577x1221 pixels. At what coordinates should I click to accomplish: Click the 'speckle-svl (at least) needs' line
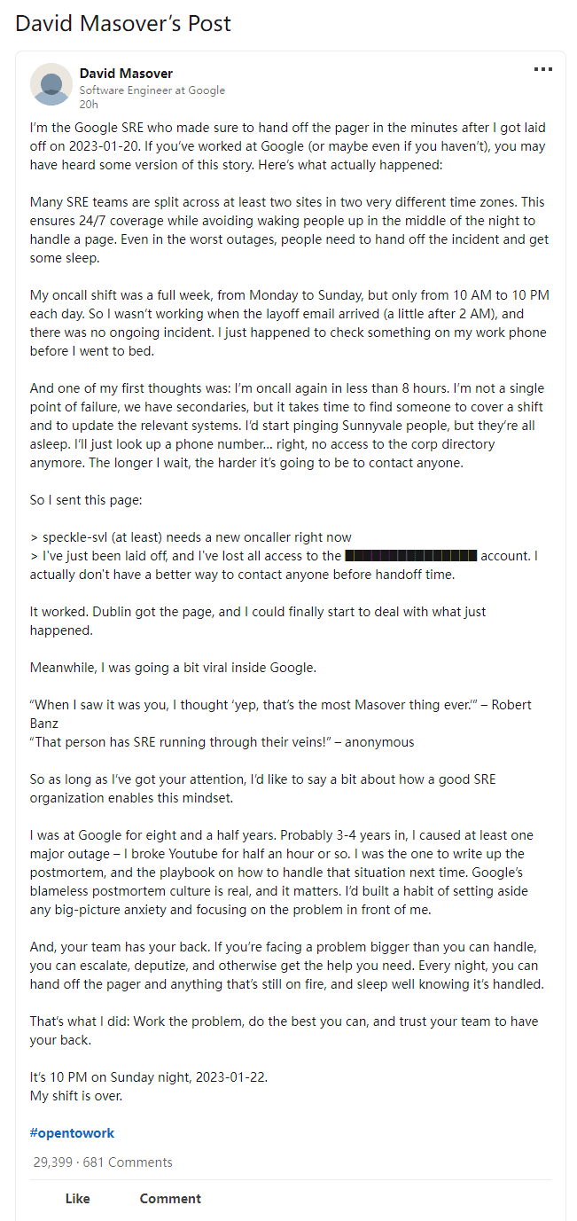click(x=191, y=537)
